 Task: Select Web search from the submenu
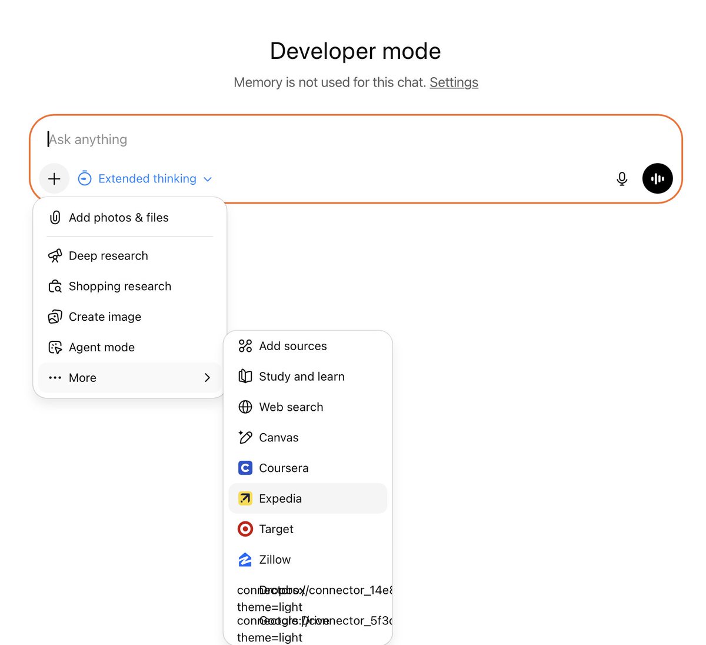click(x=308, y=407)
